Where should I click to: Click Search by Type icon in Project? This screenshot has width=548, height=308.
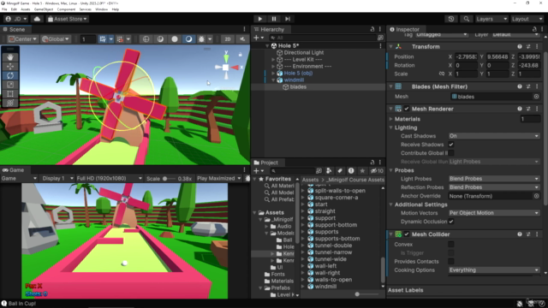pos(329,171)
